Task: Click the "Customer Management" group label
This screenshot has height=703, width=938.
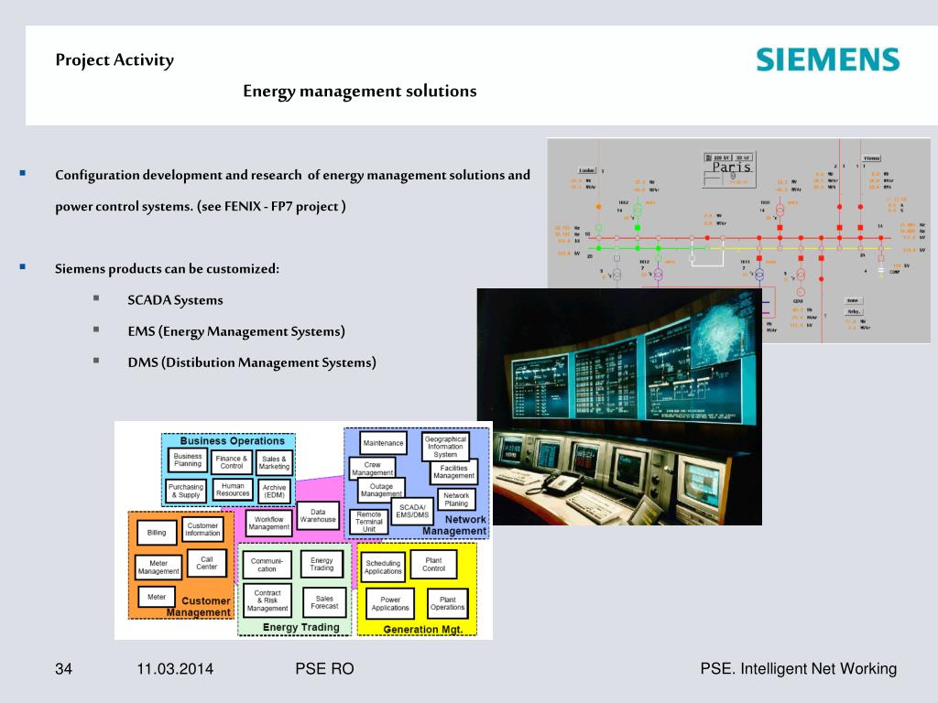Action: point(199,607)
